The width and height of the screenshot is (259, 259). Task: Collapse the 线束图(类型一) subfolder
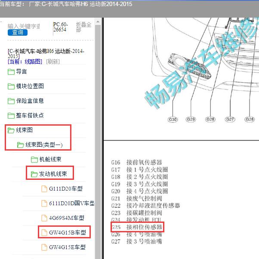(x=44, y=145)
